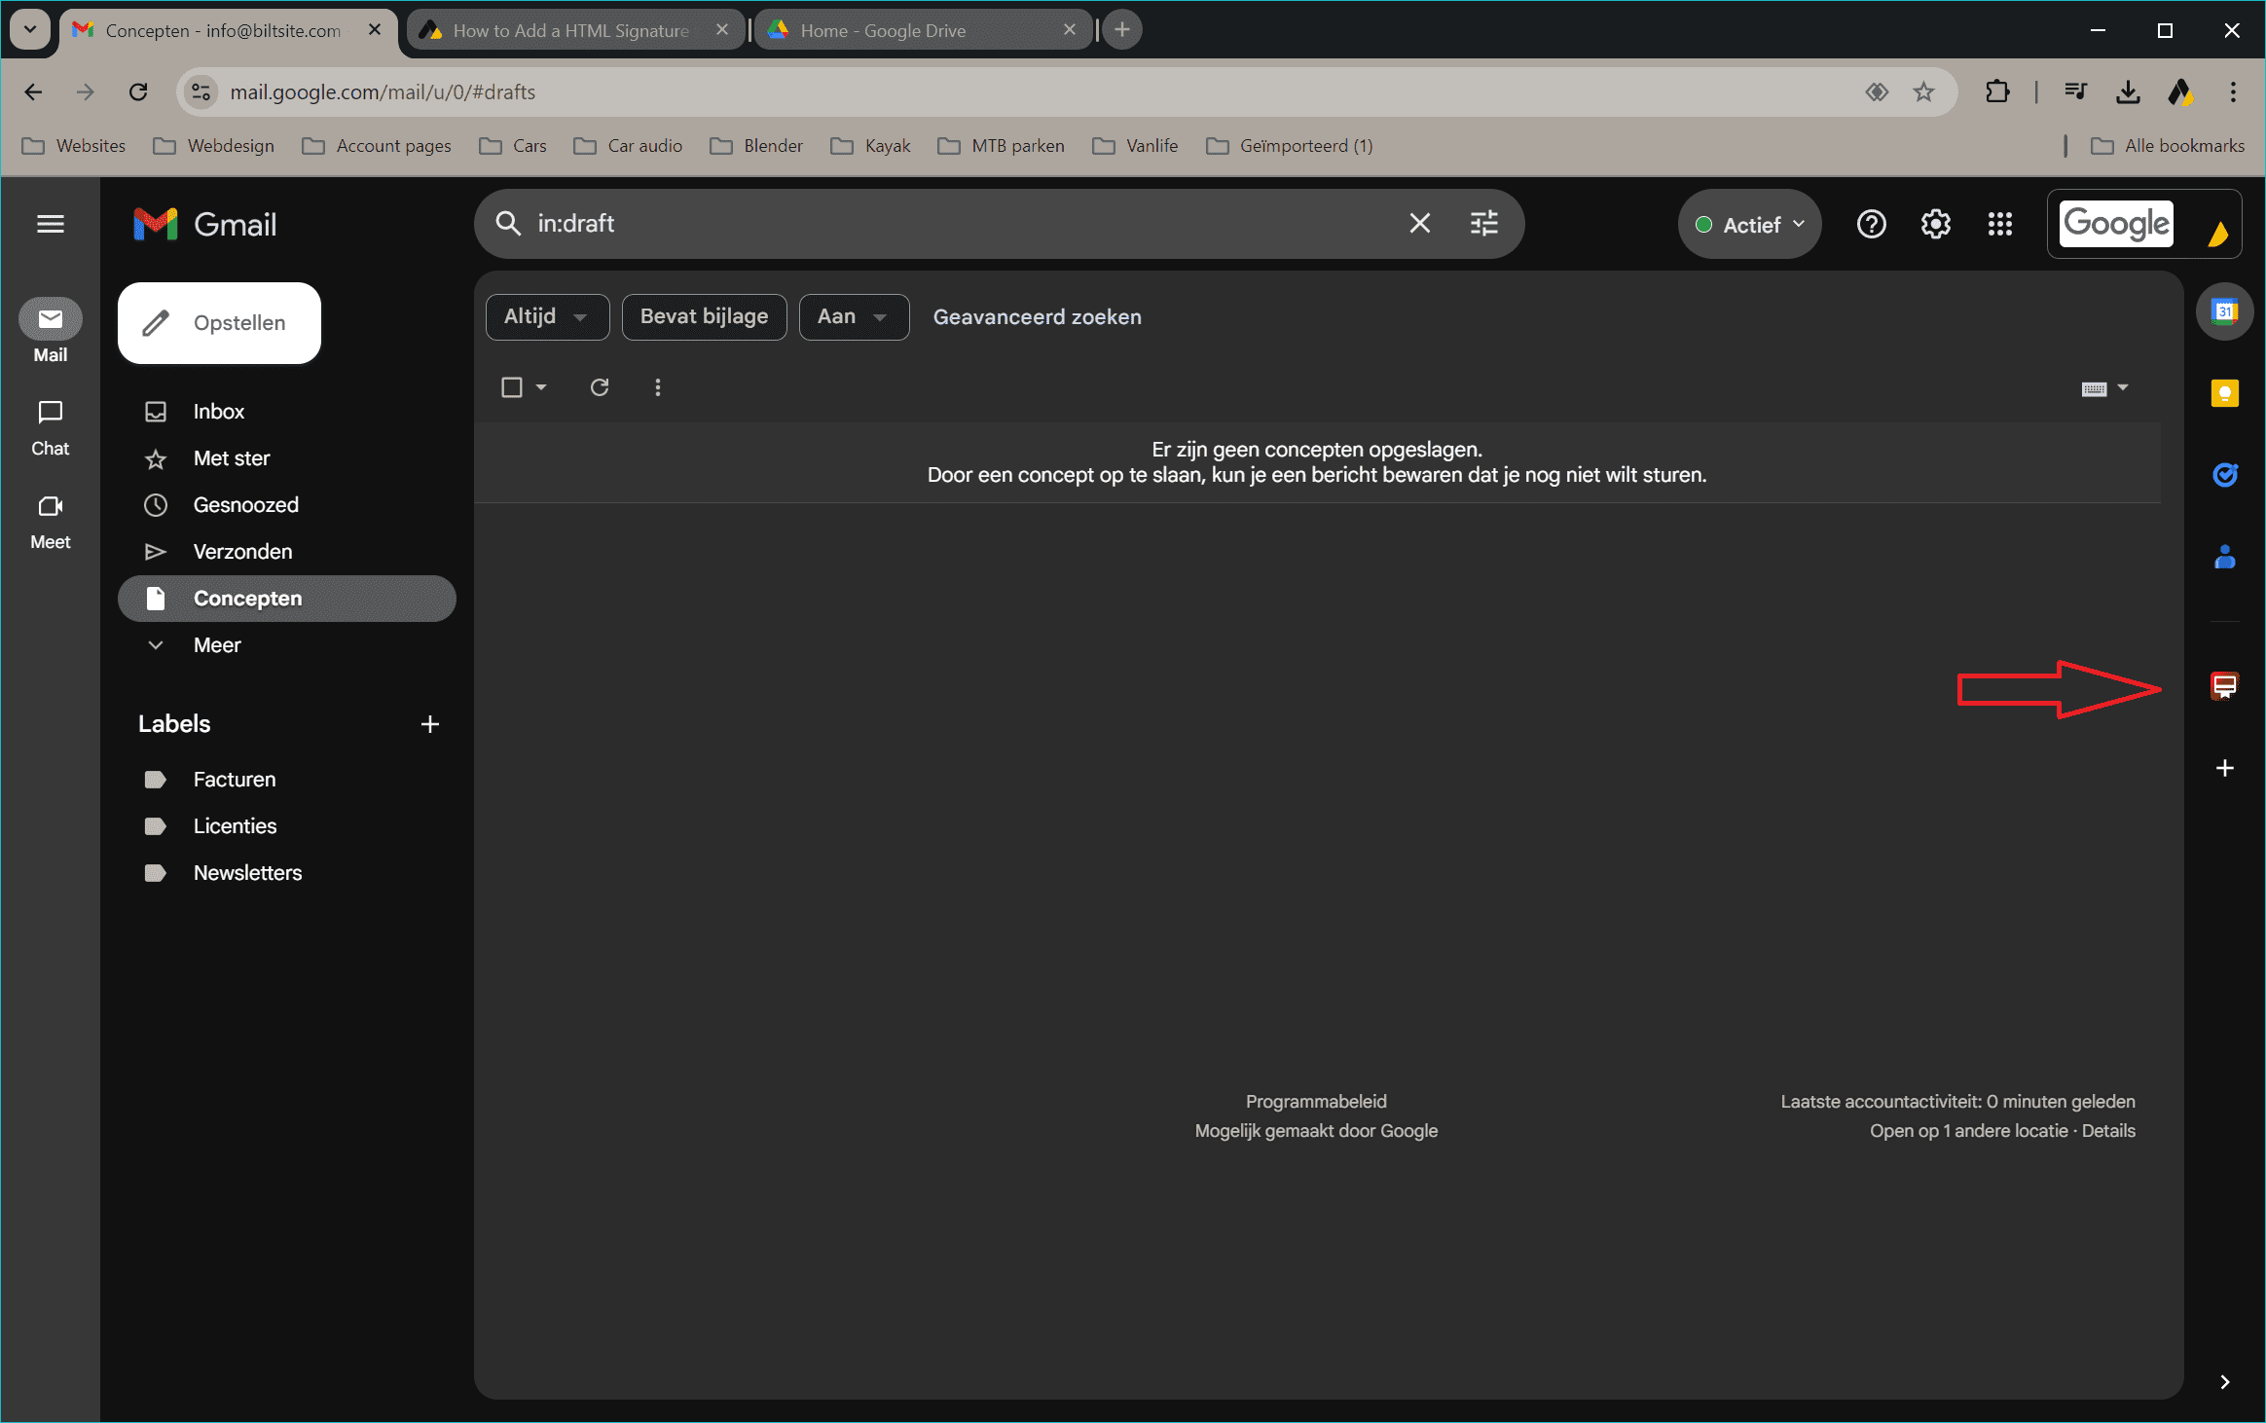This screenshot has width=2266, height=1423.
Task: Click the Bevat bijlage filter button
Action: click(704, 316)
